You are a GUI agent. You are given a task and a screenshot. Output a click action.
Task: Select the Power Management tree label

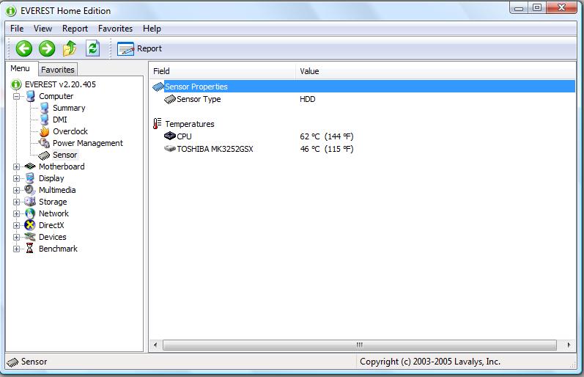pyautogui.click(x=87, y=143)
